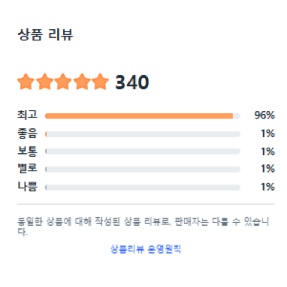The height and width of the screenshot is (287, 287).
Task: Click the fifth orange star
Action: pos(100,82)
